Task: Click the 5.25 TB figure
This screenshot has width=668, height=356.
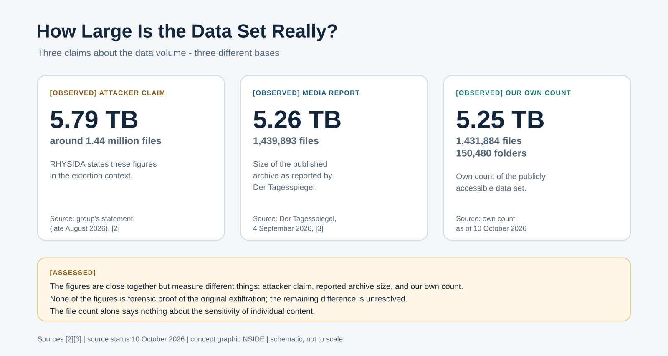Action: [500, 120]
